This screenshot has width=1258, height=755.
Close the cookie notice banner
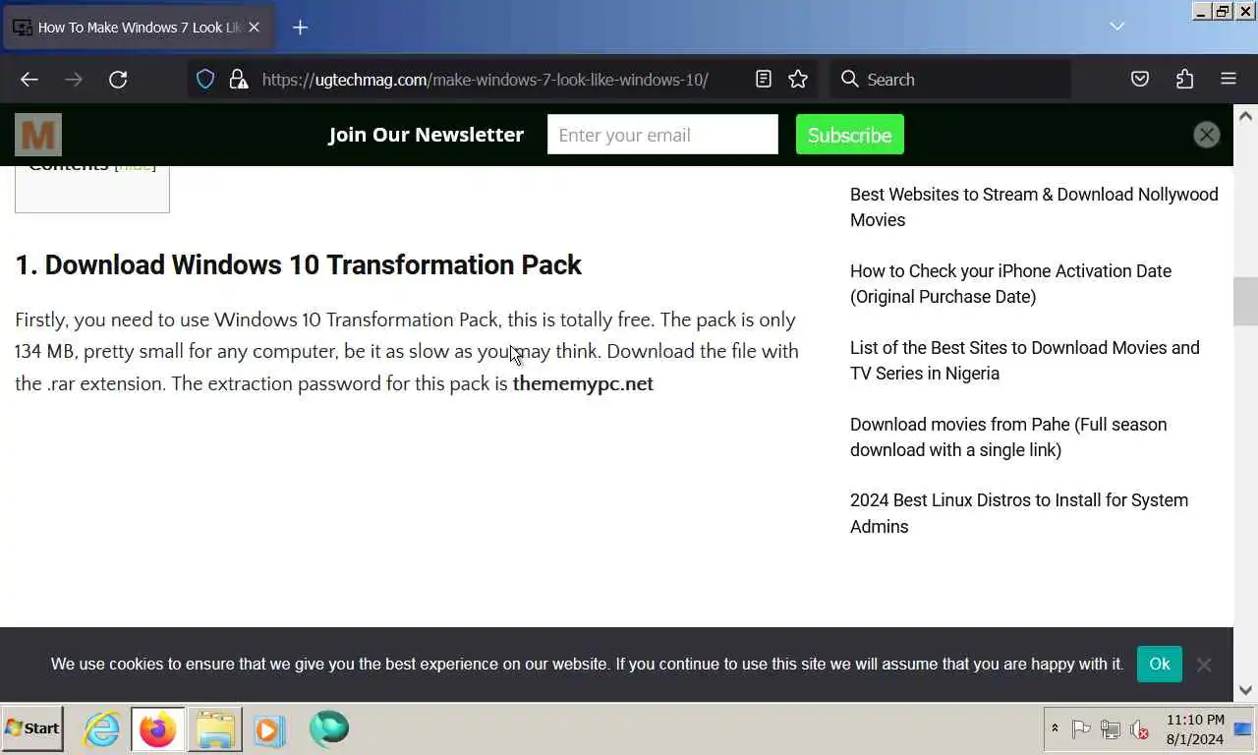pos(1204,665)
